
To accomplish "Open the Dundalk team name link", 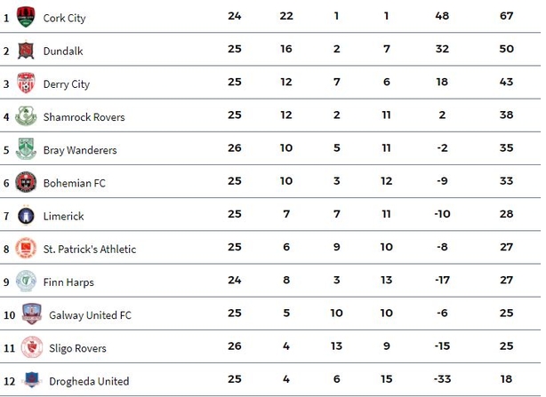I will click(63, 52).
